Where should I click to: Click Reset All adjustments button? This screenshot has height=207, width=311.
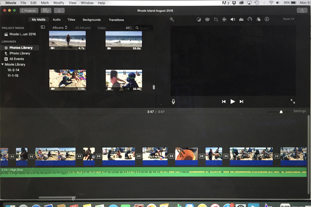[x=289, y=20]
